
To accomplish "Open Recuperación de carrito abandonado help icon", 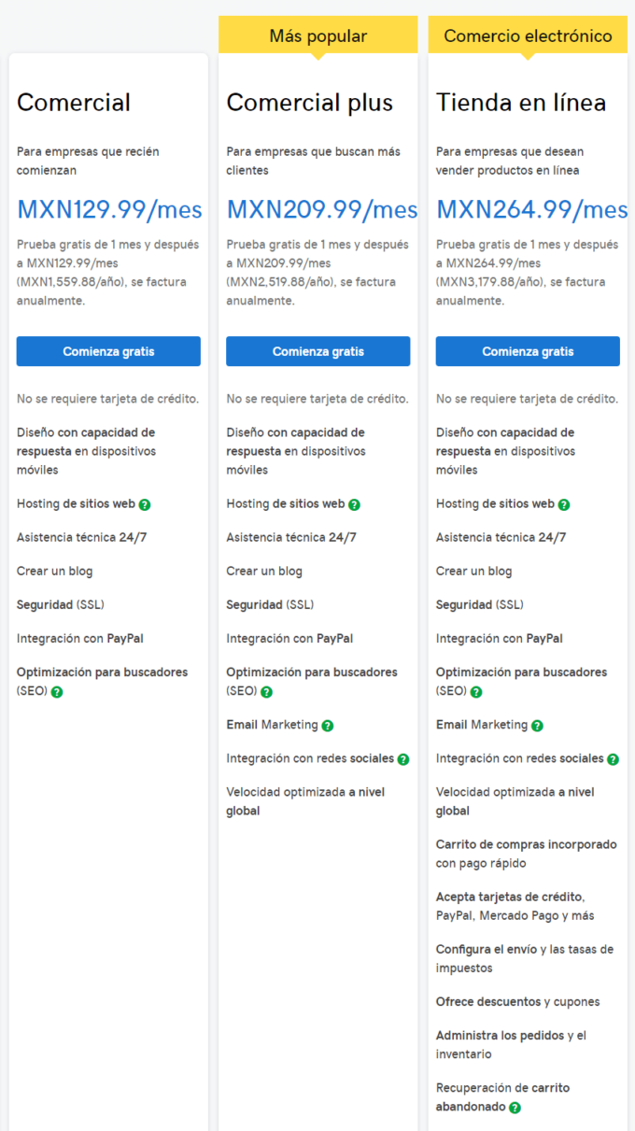I will click(x=515, y=1108).
